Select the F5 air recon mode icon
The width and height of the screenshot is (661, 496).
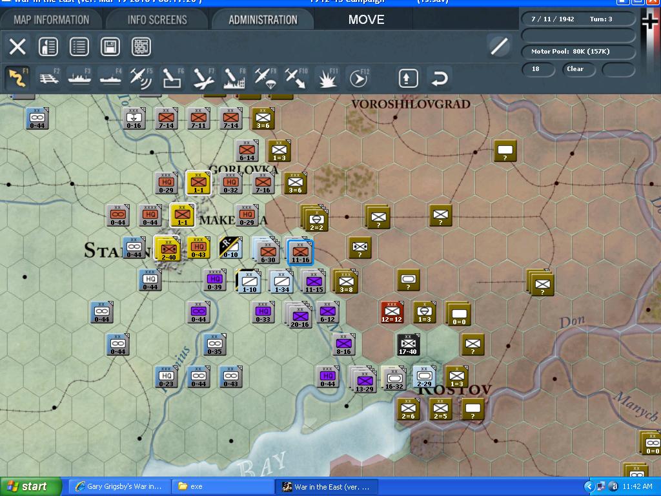coord(141,78)
